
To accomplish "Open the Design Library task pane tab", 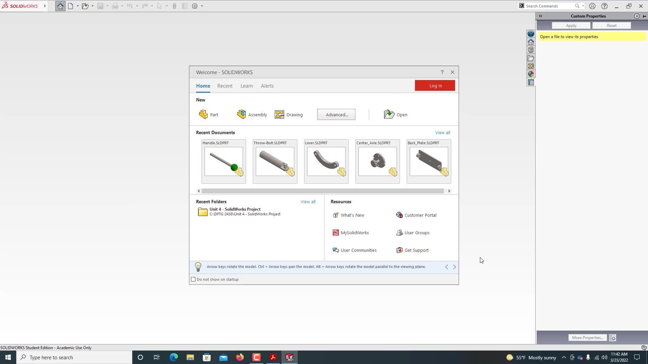I will point(531,50).
